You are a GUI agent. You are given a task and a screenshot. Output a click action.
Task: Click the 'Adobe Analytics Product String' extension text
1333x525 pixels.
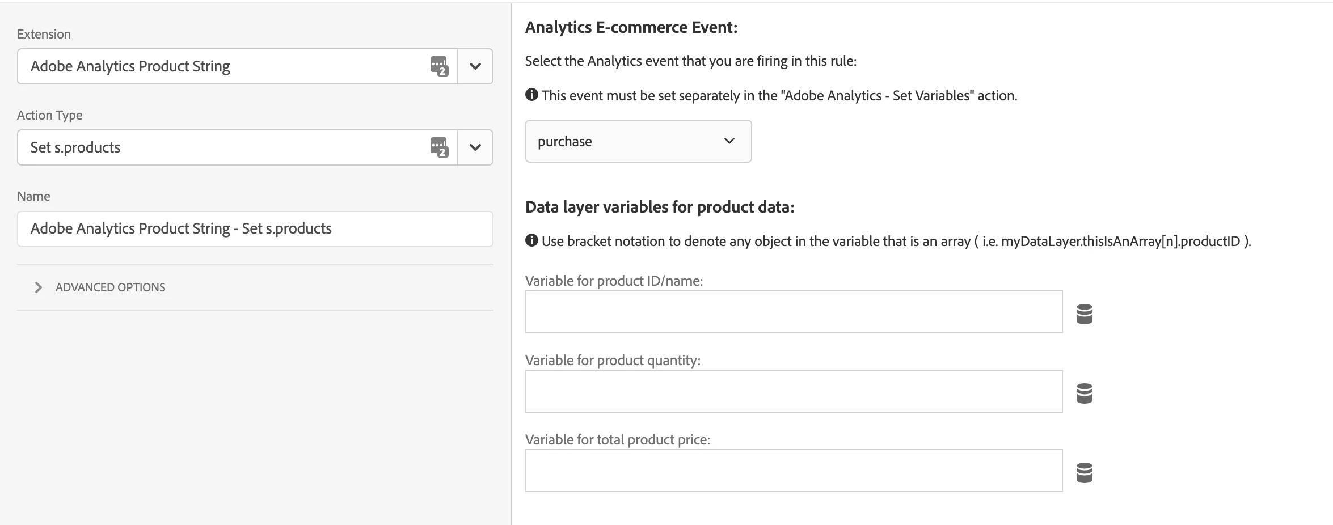click(130, 66)
